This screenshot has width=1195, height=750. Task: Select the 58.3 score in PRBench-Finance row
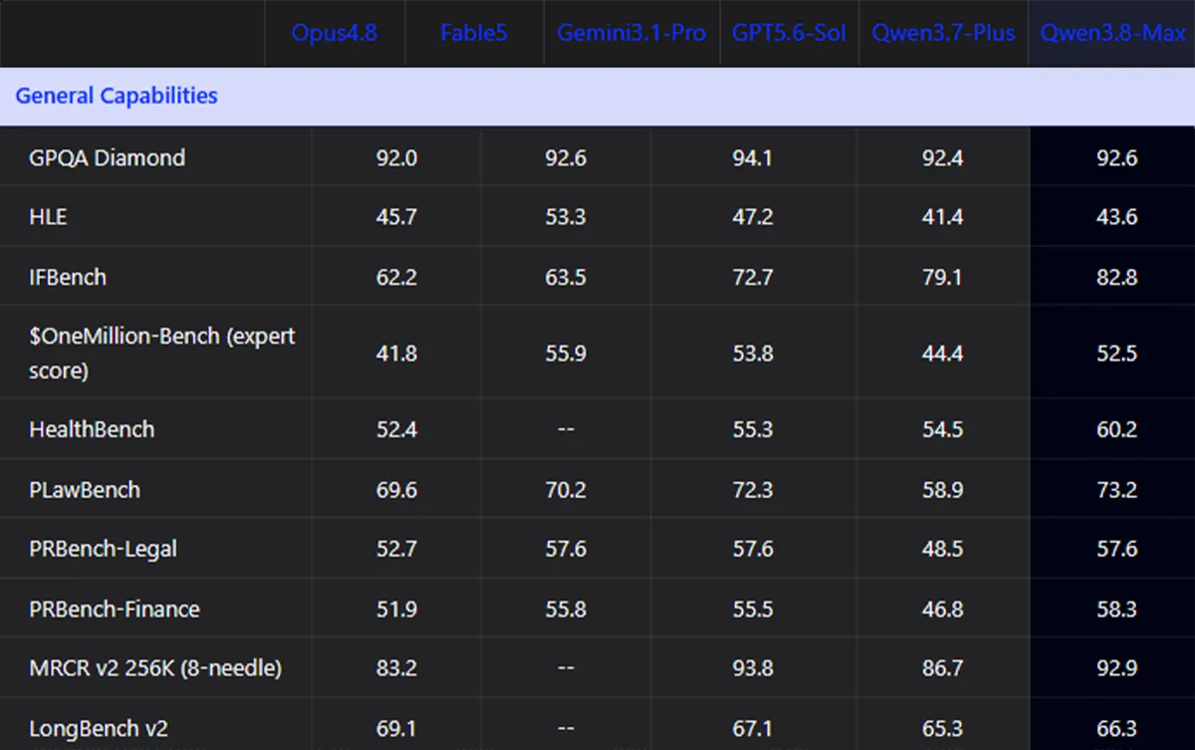point(1116,609)
